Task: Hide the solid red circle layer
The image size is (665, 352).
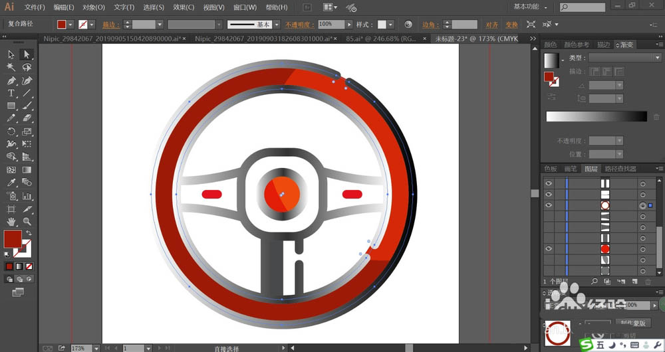Action: coord(549,248)
